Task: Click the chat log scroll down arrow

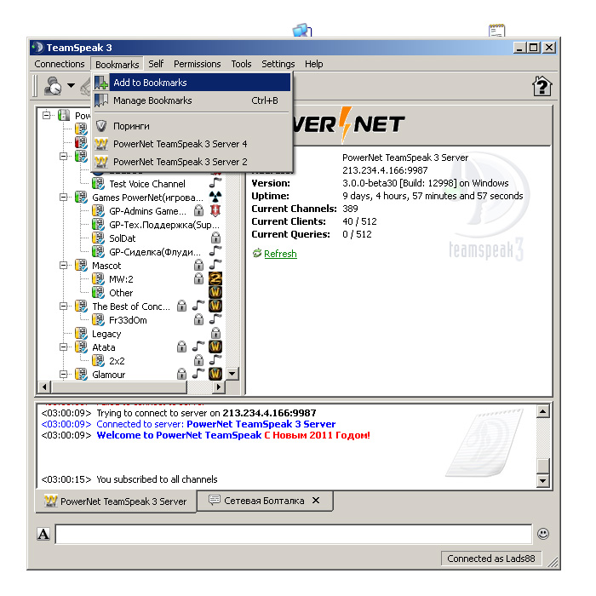Action: (x=543, y=480)
